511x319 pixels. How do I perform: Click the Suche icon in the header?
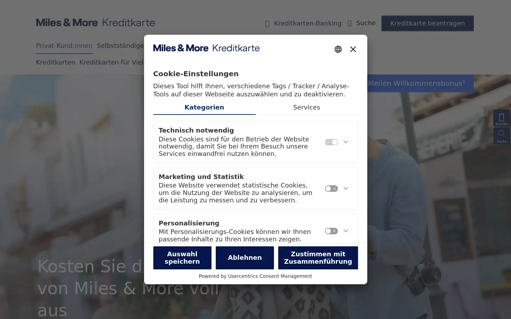350,23
